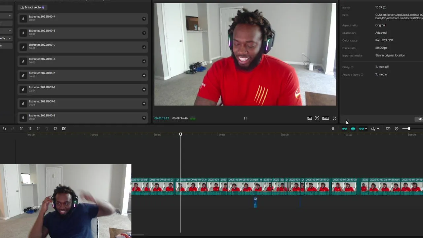Select the small blue audio clip below the track
This screenshot has height=238, width=423.
pos(255,203)
